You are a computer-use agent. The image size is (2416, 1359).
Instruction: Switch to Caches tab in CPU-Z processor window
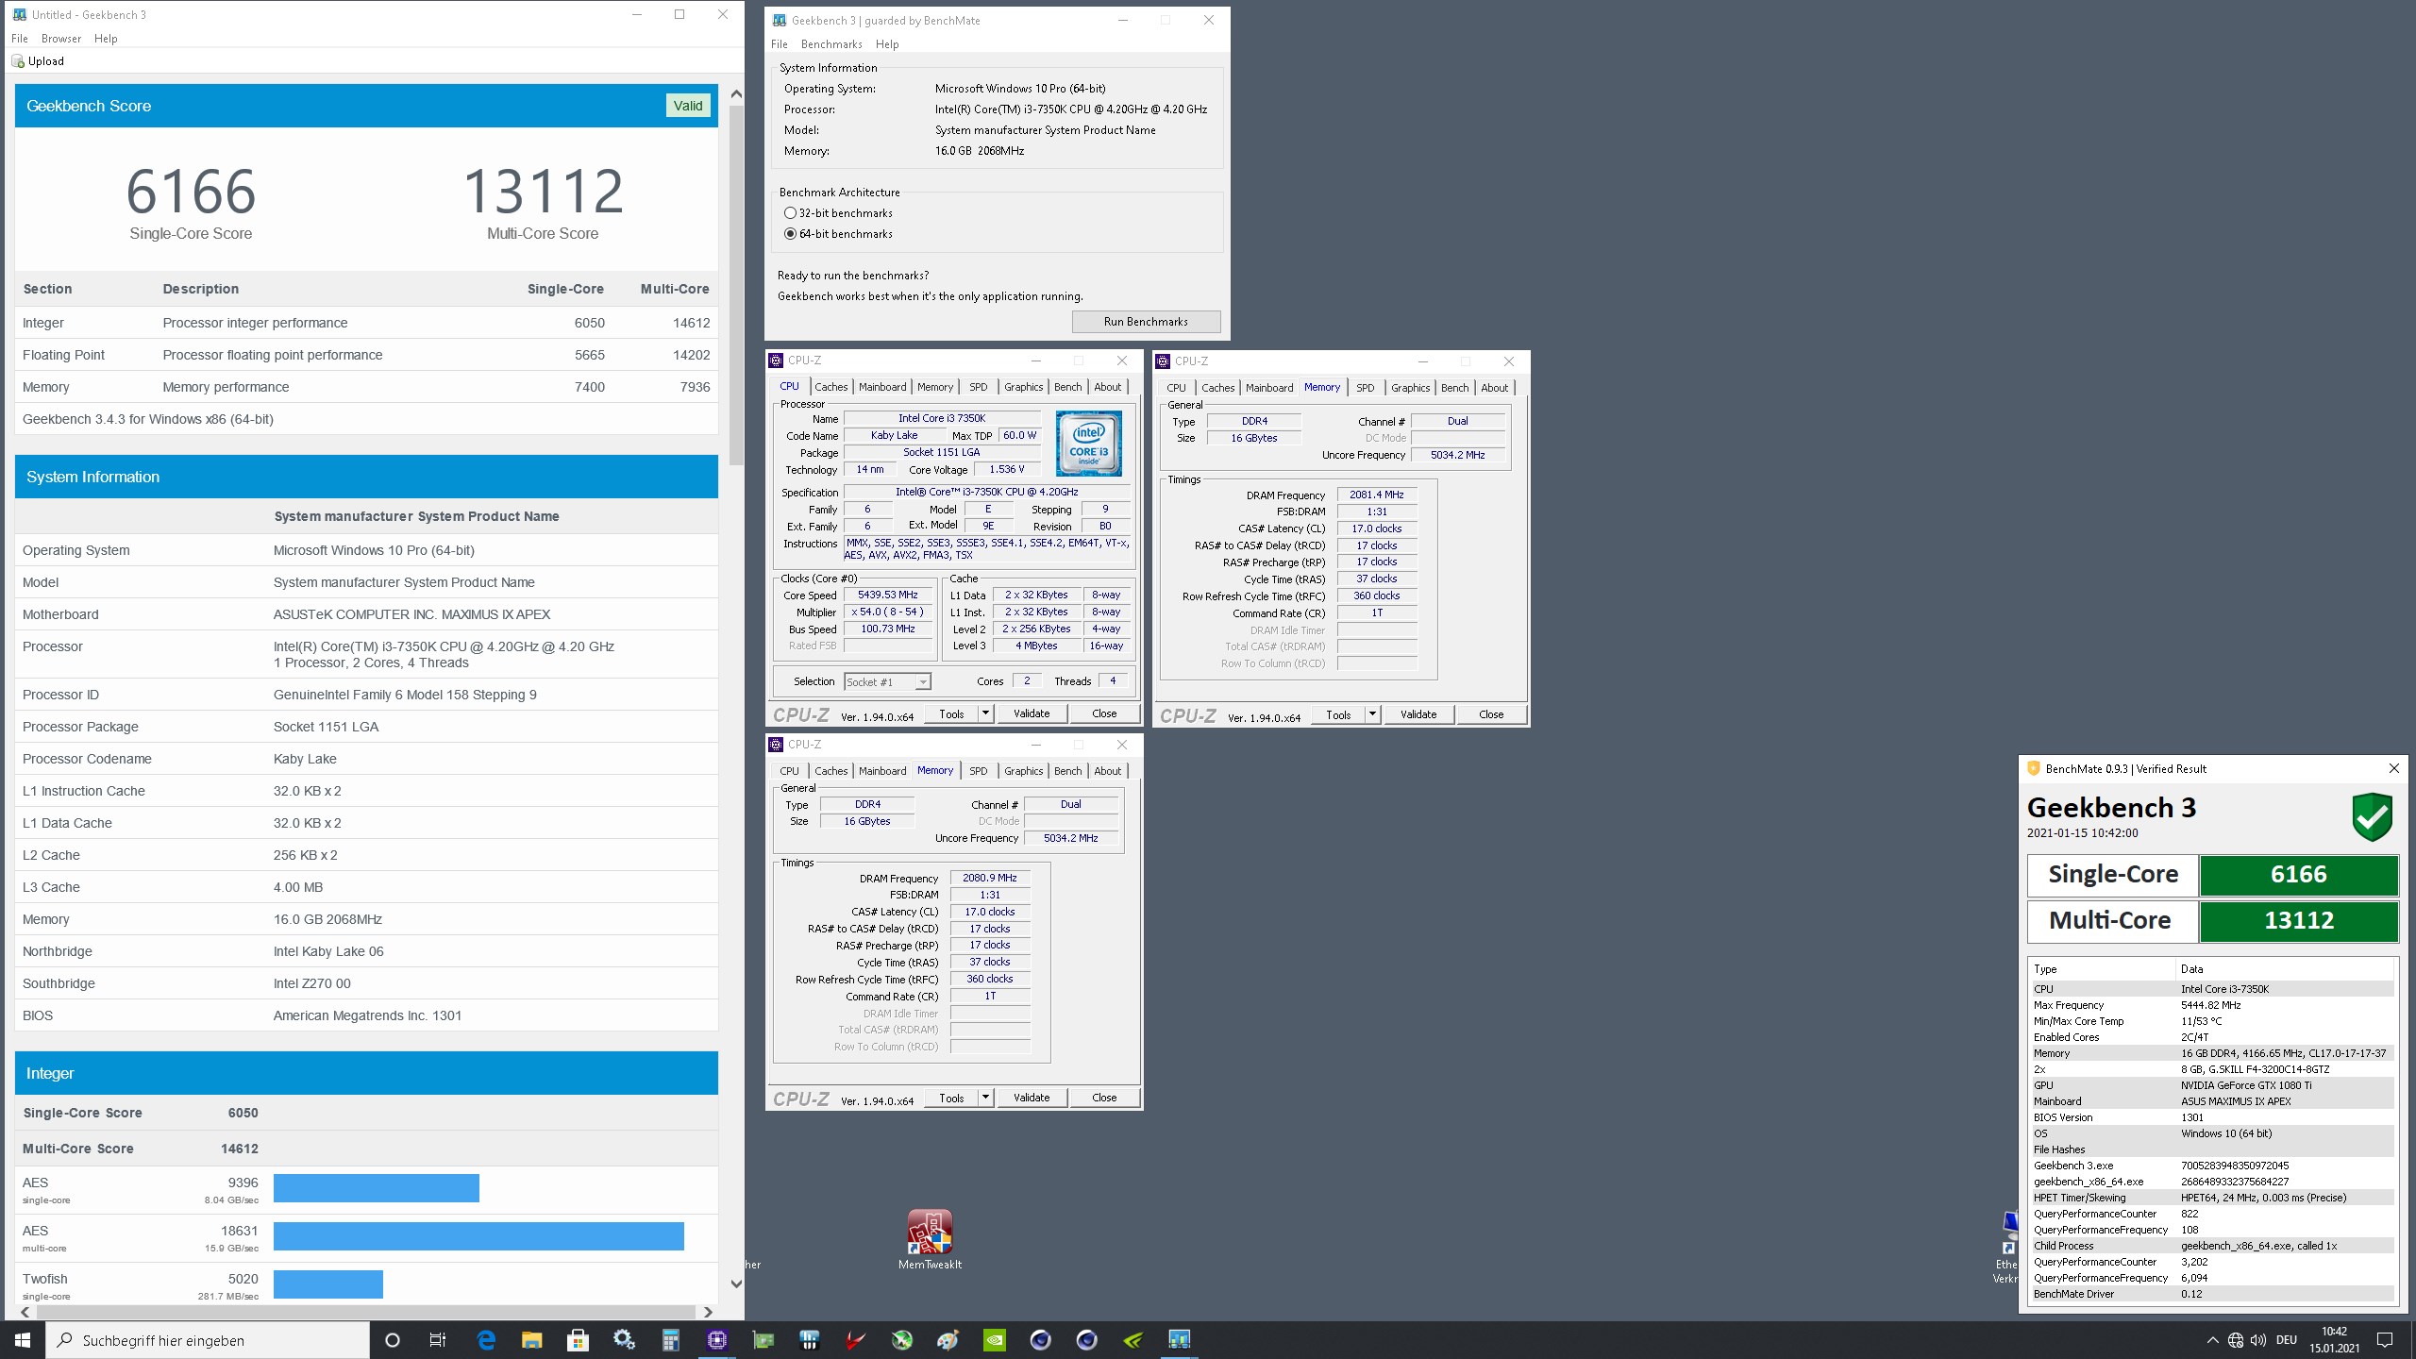point(830,387)
